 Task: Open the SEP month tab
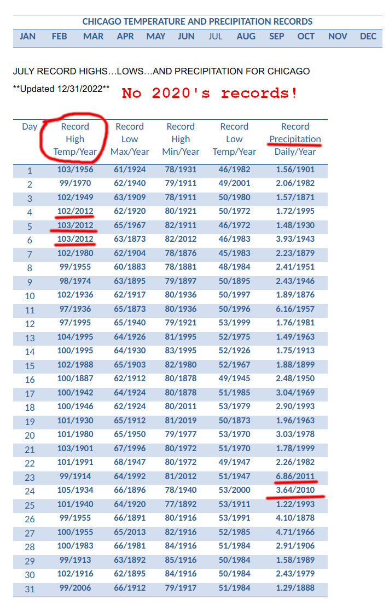click(276, 36)
